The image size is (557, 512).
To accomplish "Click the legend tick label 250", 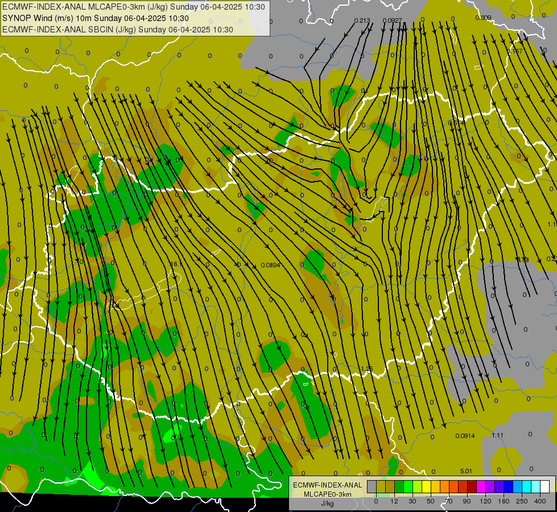I will 522,501.
